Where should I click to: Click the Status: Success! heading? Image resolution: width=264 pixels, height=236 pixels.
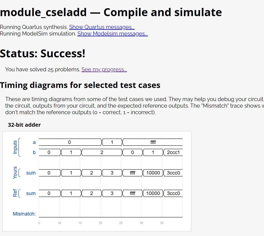(x=43, y=53)
